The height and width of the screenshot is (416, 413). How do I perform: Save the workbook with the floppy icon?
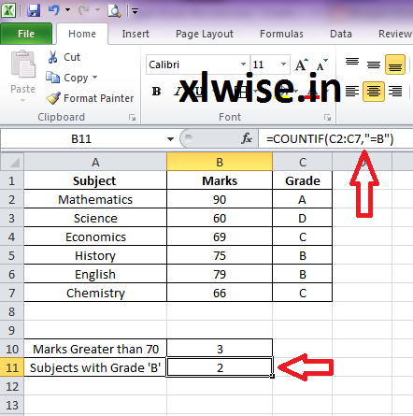[x=34, y=11]
